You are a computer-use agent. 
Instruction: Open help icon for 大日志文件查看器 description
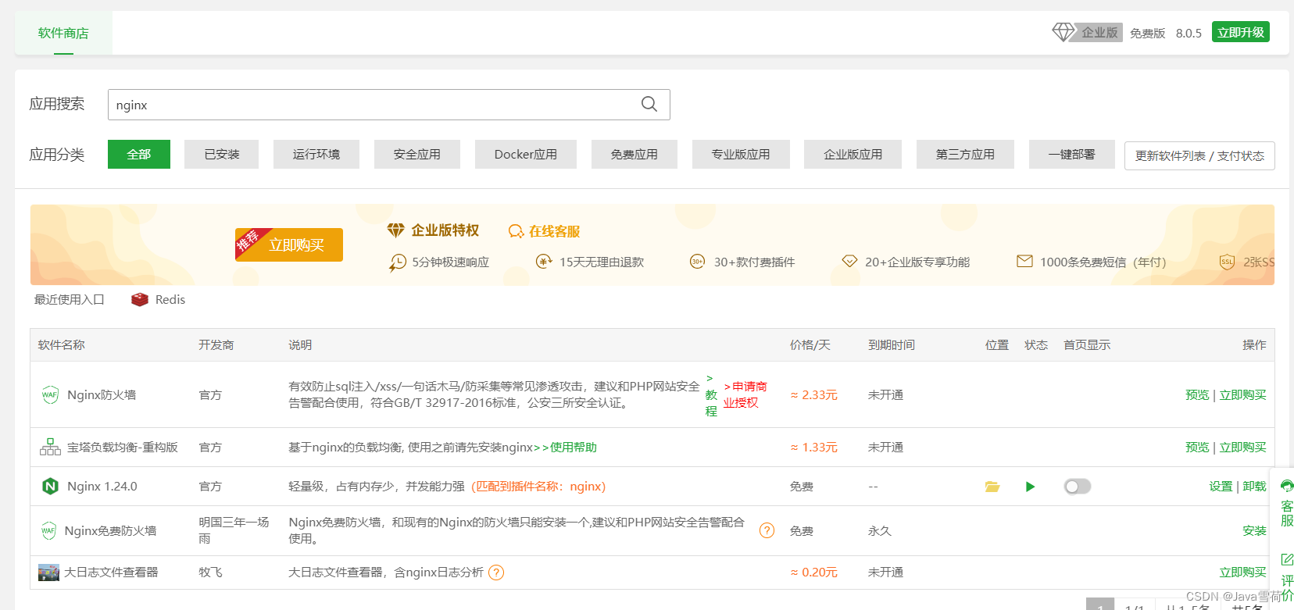[496, 573]
